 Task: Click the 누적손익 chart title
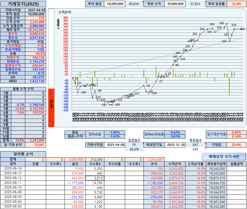65,12
